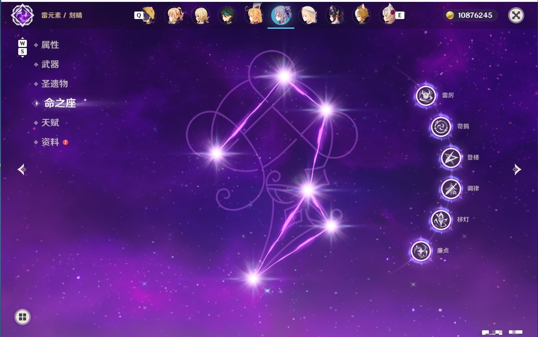The width and height of the screenshot is (538, 337).
Task: Select the orange-haired witch hat portrait
Action: (254, 15)
